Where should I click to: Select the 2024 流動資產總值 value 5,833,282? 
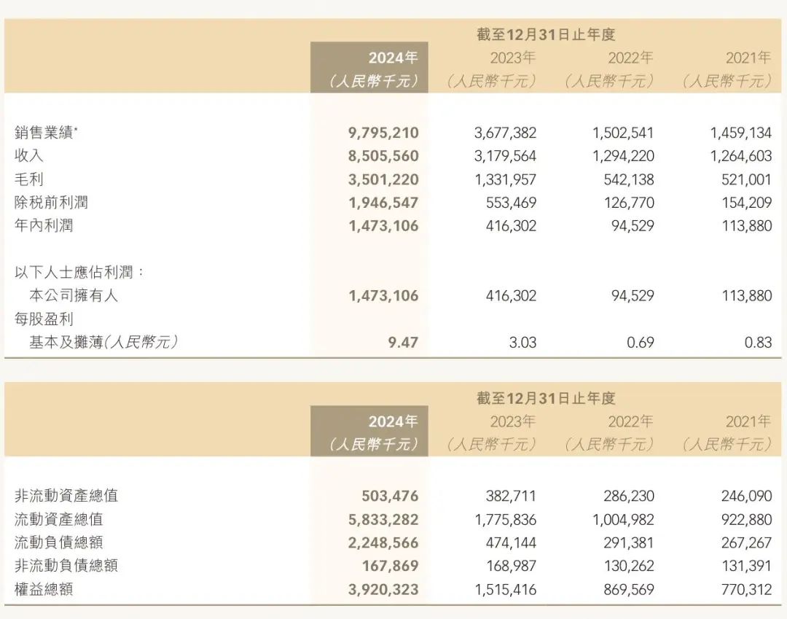tap(384, 520)
